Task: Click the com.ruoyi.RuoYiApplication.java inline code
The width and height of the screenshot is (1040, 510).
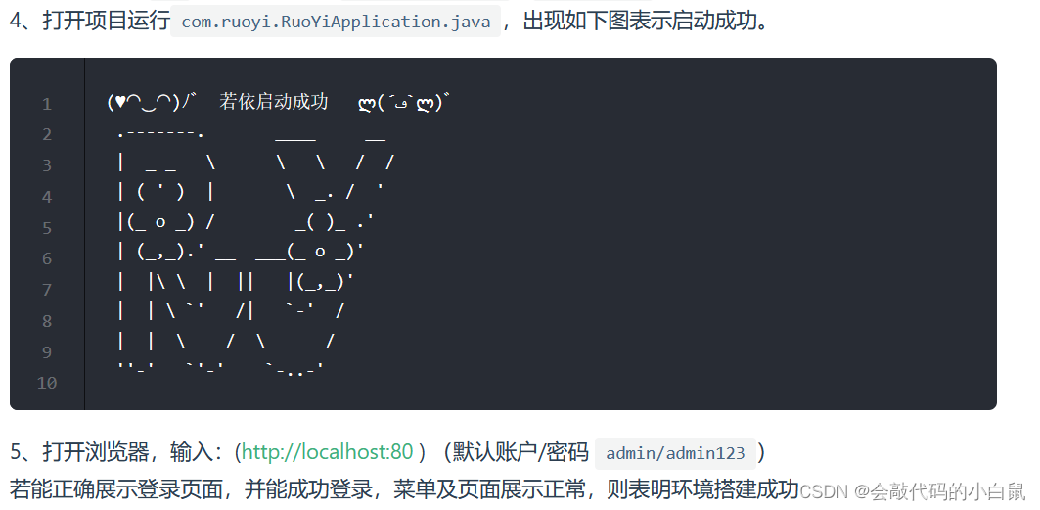Action: (336, 22)
